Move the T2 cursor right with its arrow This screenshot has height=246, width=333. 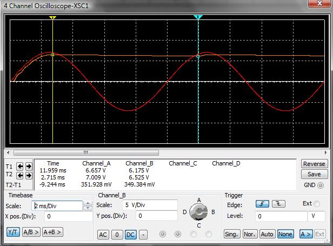point(28,175)
